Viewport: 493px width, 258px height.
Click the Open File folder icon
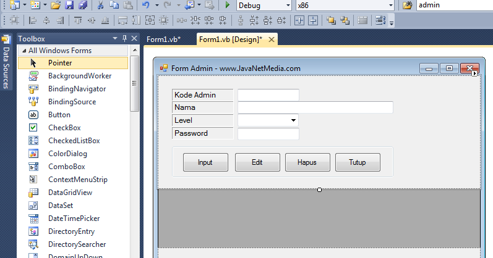click(56, 5)
